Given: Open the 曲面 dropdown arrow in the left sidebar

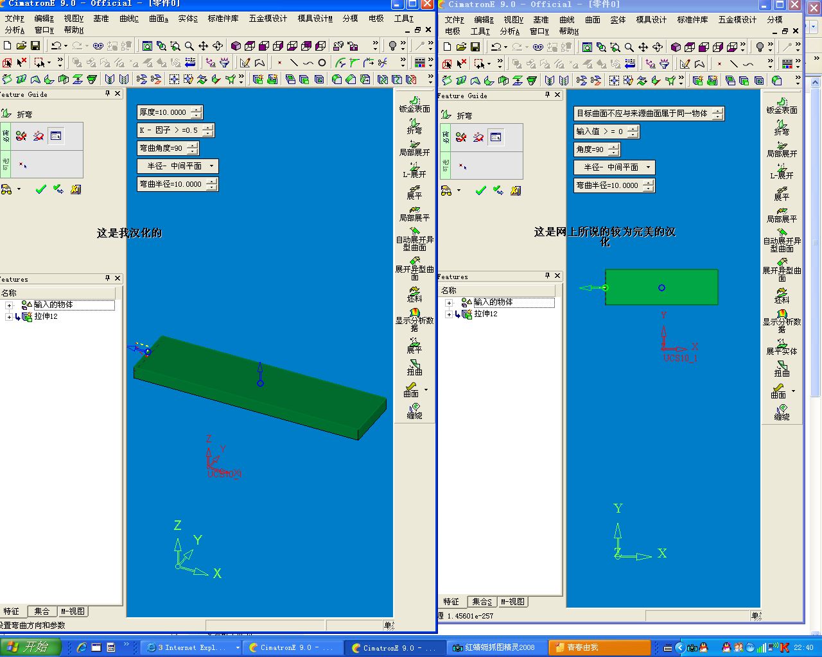Looking at the screenshot, I should 426,389.
